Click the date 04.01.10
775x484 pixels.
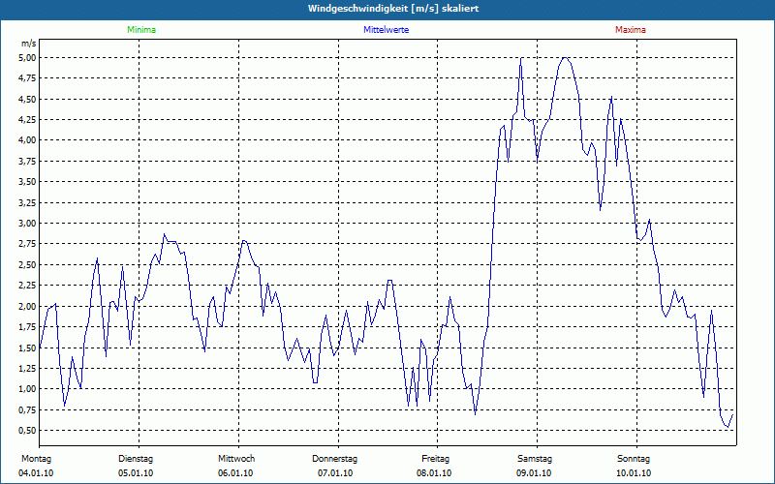(36, 473)
